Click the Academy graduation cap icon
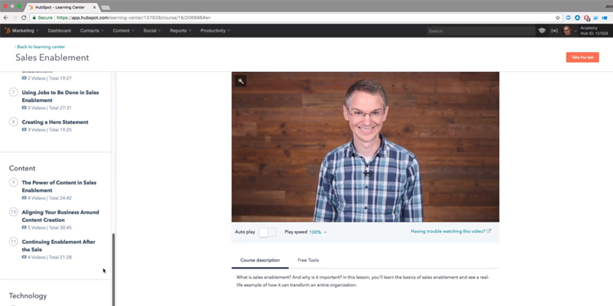The height and width of the screenshot is (306, 613). point(542,31)
